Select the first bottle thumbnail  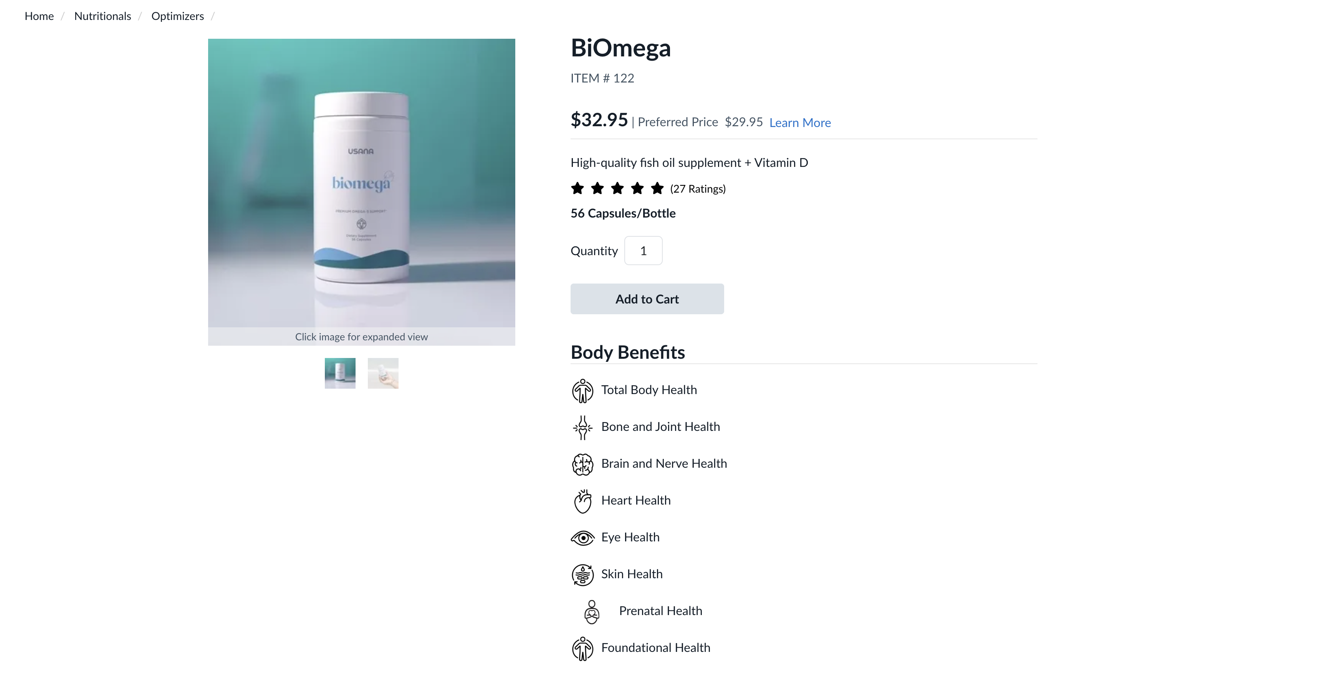tap(340, 373)
